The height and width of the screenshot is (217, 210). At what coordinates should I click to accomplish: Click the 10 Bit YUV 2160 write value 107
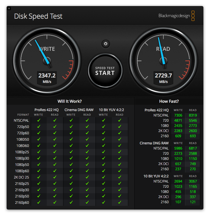pos(178,202)
